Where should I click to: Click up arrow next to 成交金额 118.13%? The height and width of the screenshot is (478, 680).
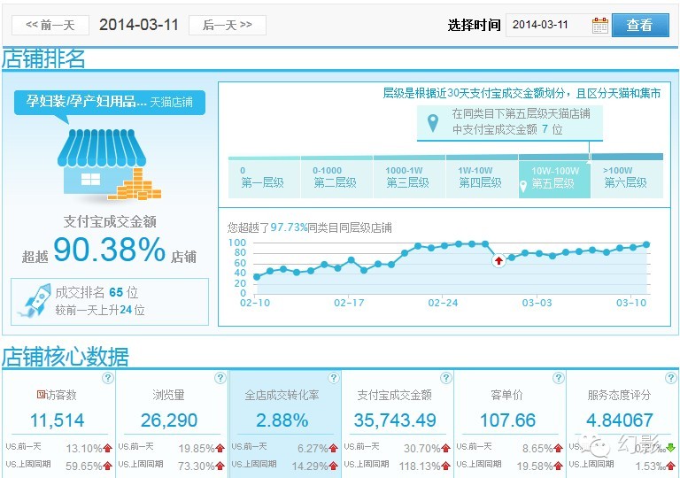coord(445,466)
